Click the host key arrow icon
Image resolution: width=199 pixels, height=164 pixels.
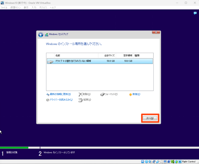pos(180,162)
